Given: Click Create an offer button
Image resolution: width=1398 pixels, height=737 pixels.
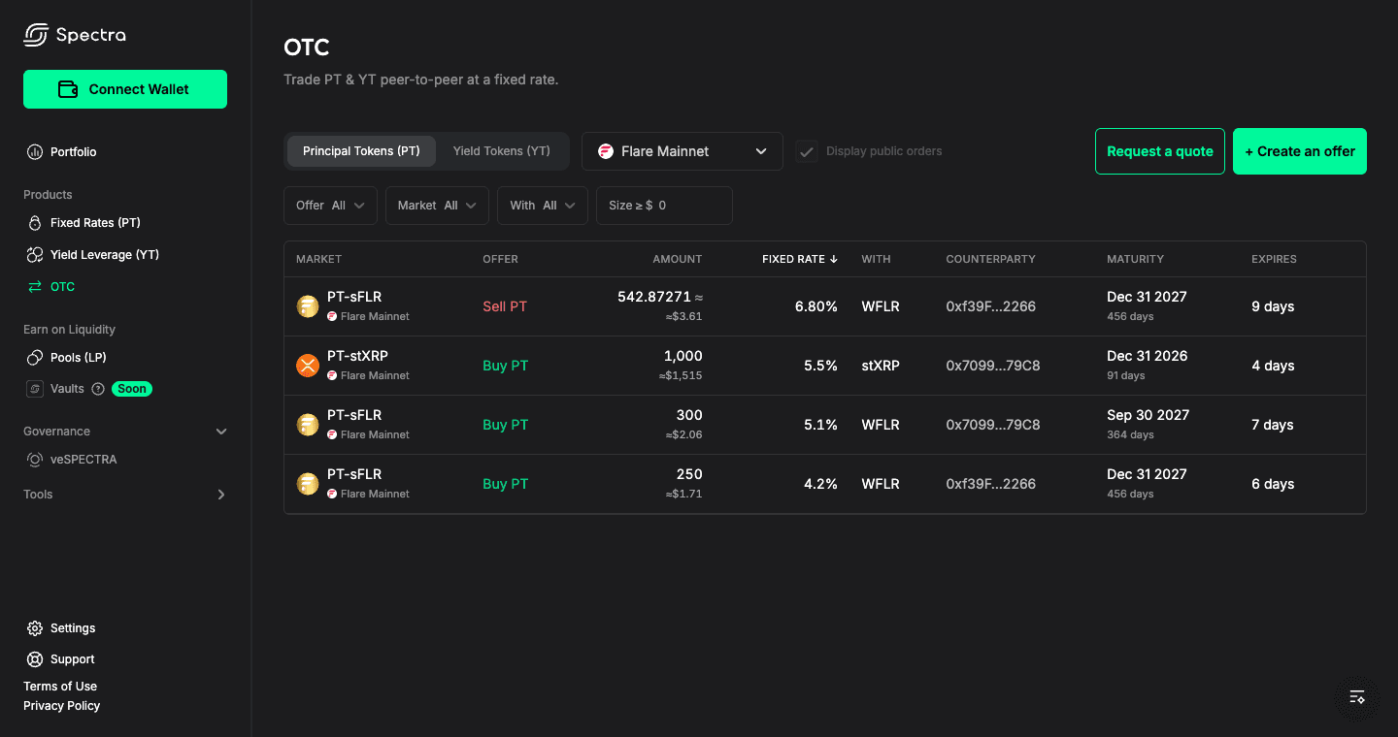Looking at the screenshot, I should pyautogui.click(x=1300, y=151).
